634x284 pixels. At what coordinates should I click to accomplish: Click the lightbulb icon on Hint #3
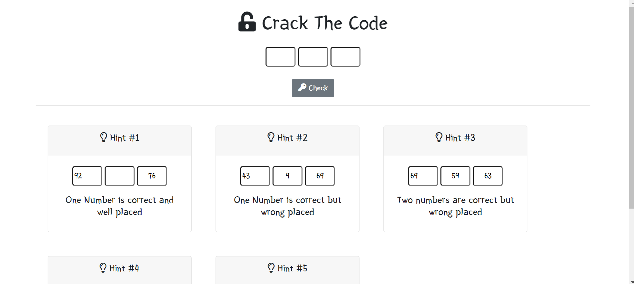(439, 137)
